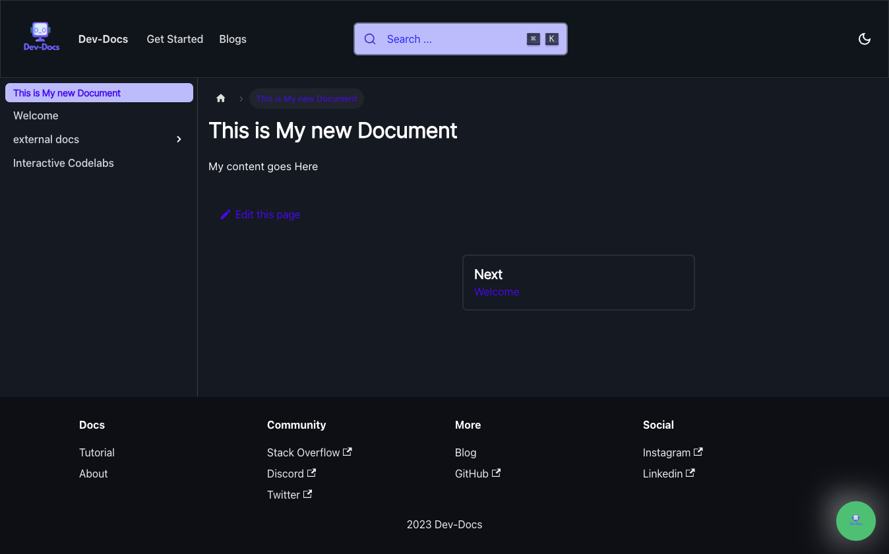
Task: Click the Dev-Docs robot logo
Action: [x=41, y=37]
